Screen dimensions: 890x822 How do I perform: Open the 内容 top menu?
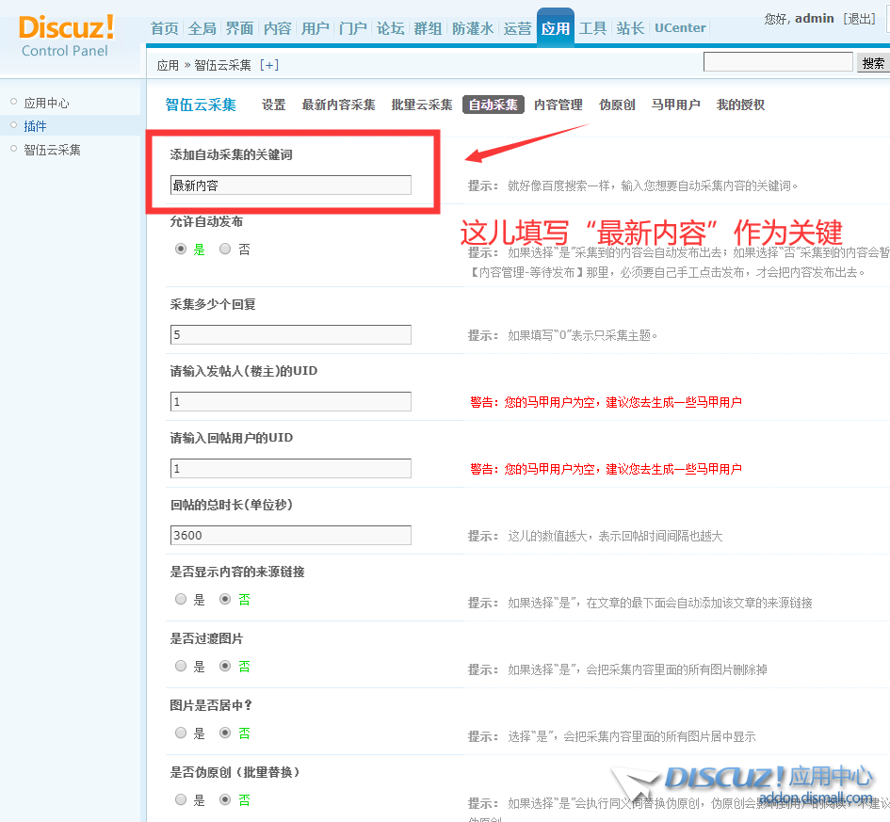277,28
